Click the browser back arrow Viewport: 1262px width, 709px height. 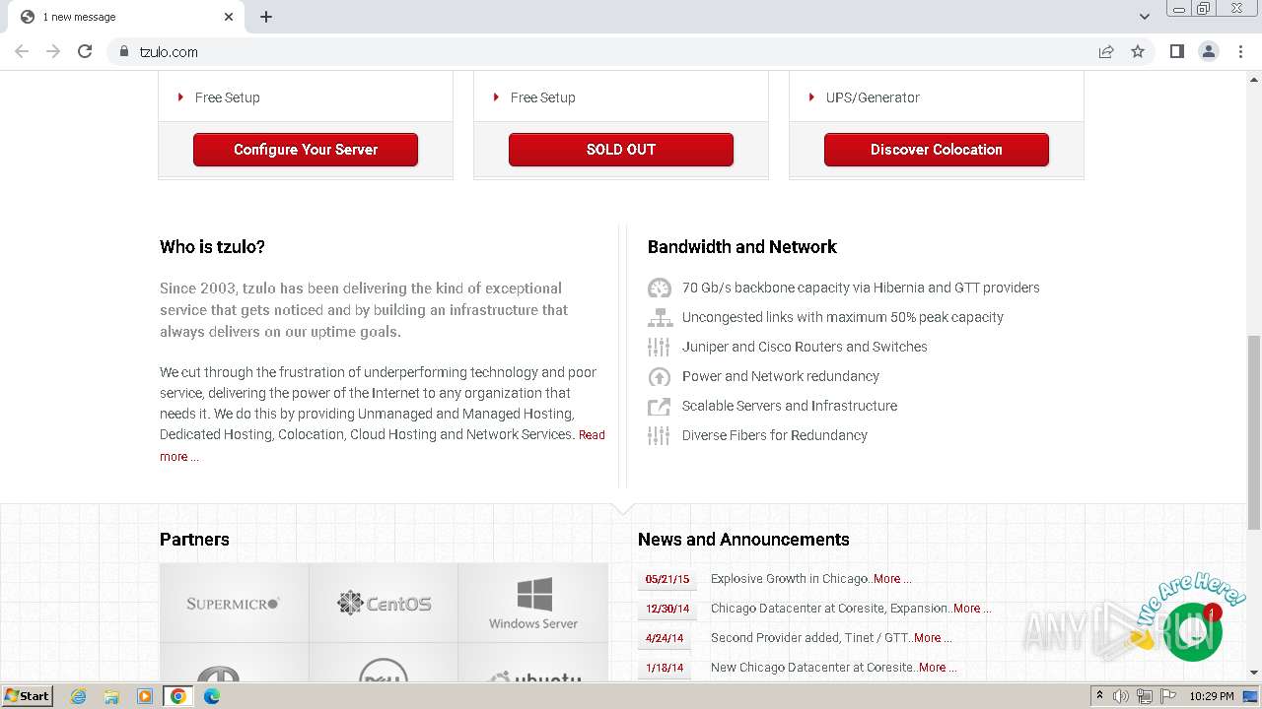22,51
